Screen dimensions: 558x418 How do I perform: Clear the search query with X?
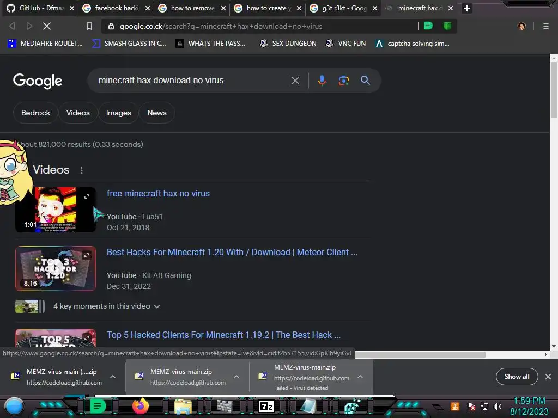[x=295, y=81]
